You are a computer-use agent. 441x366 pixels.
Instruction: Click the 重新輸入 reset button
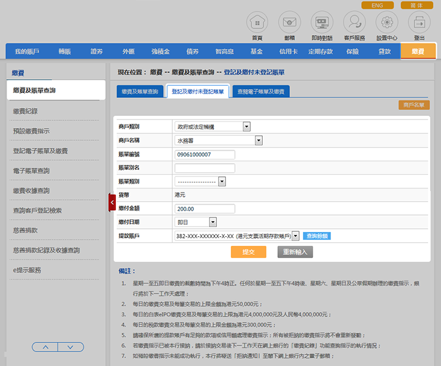[x=295, y=252]
